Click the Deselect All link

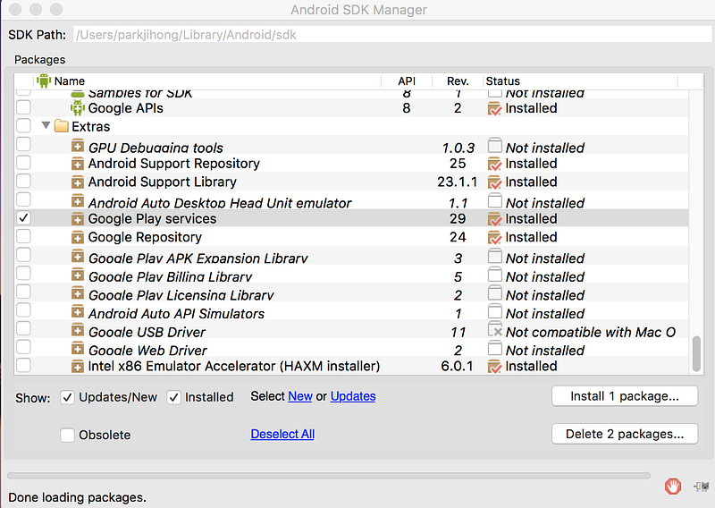point(282,434)
